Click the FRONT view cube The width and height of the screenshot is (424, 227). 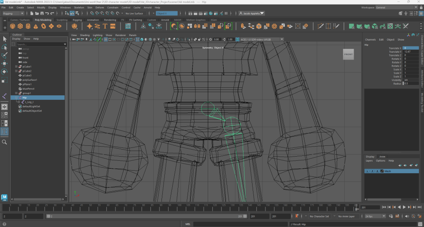349,55
